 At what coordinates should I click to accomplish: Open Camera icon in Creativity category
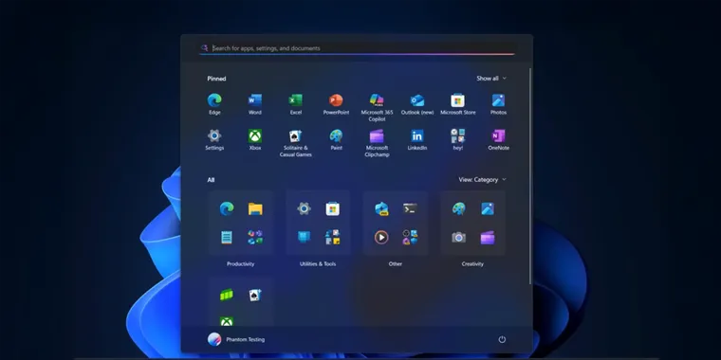pos(458,238)
